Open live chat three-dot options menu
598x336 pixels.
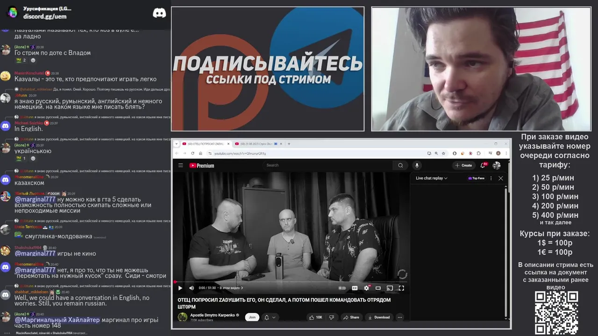point(491,178)
